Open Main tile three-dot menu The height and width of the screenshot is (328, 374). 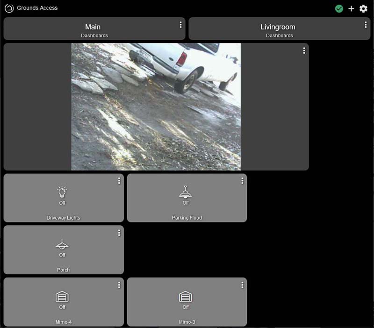coord(180,25)
